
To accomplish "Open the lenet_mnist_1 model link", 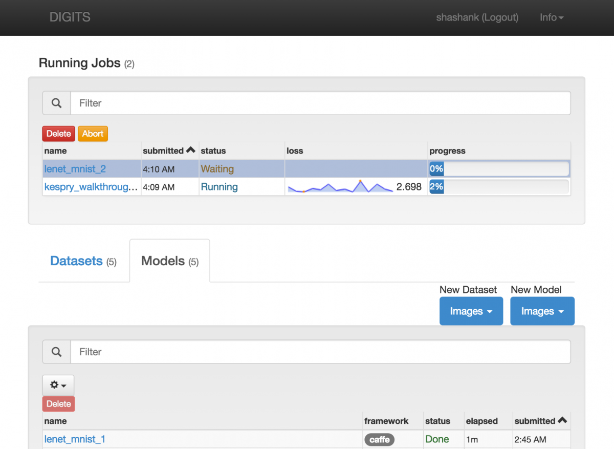I will pos(75,439).
